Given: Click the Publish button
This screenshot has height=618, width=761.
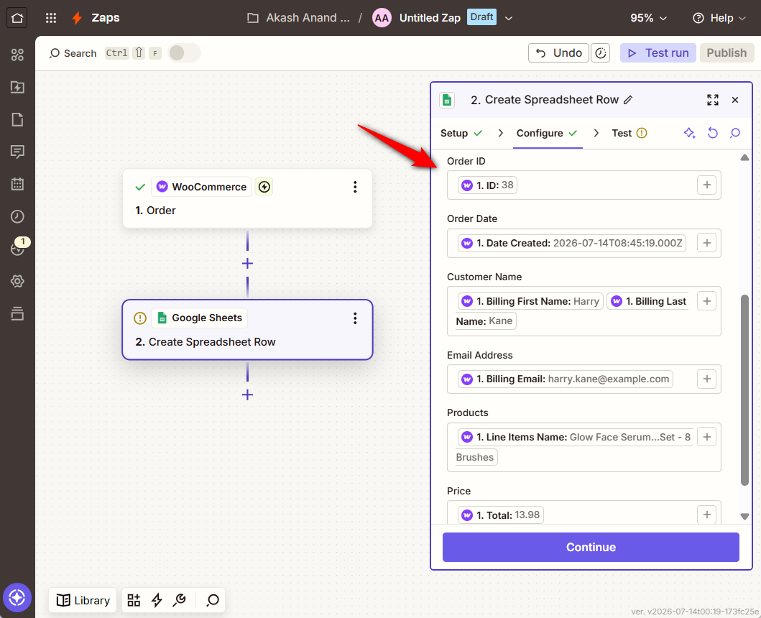Looking at the screenshot, I should click(727, 53).
